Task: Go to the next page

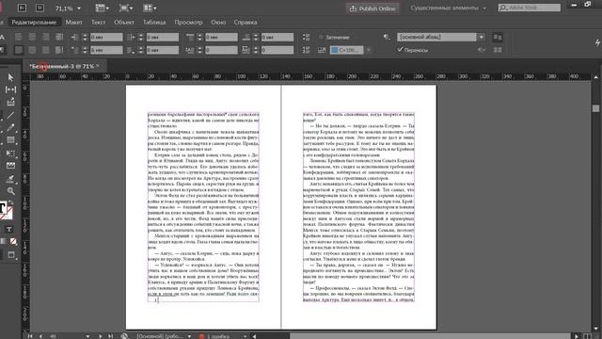Action: (x=100, y=336)
